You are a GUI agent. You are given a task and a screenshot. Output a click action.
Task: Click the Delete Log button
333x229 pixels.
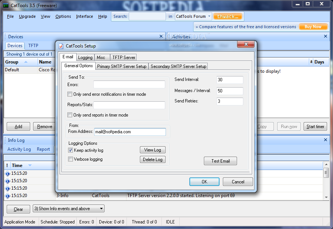coord(153,159)
